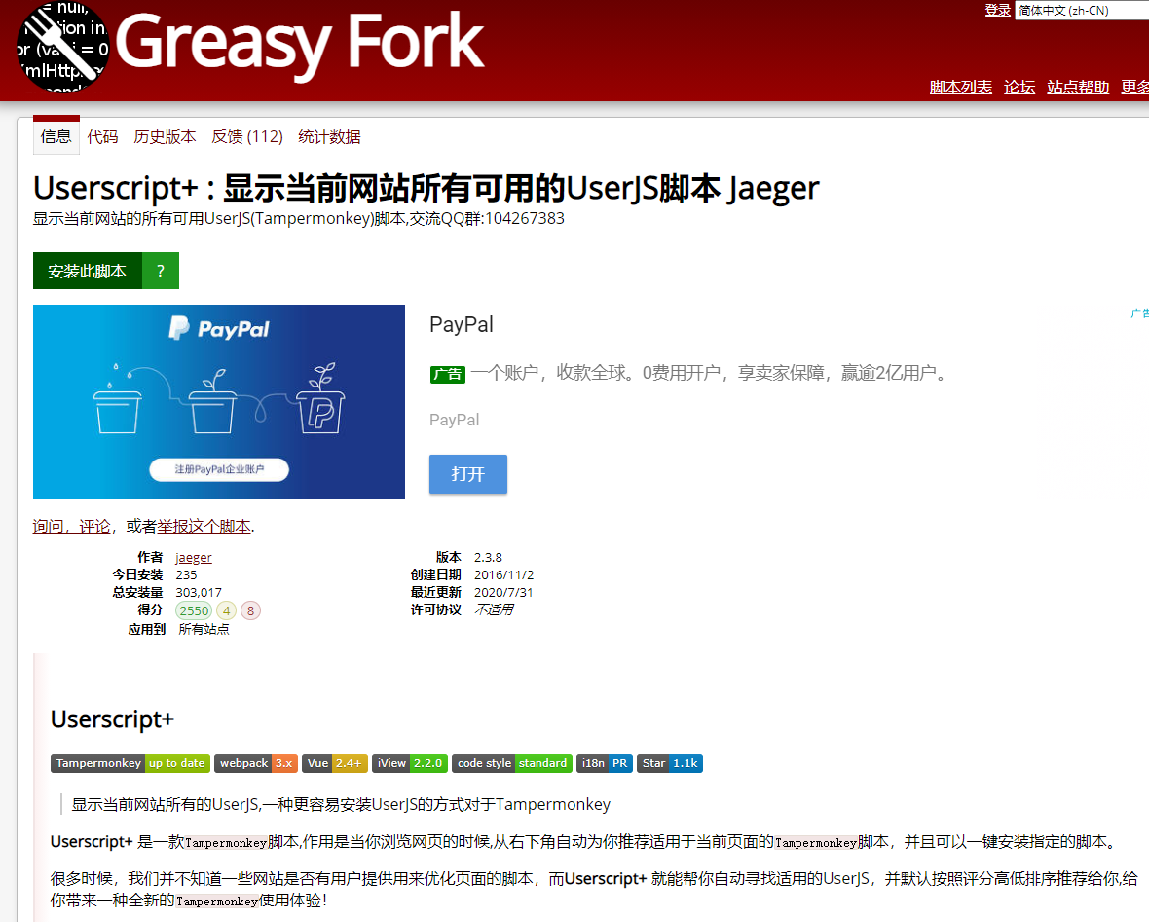Open the 统计数据 tab
1149x922 pixels.
[x=329, y=137]
